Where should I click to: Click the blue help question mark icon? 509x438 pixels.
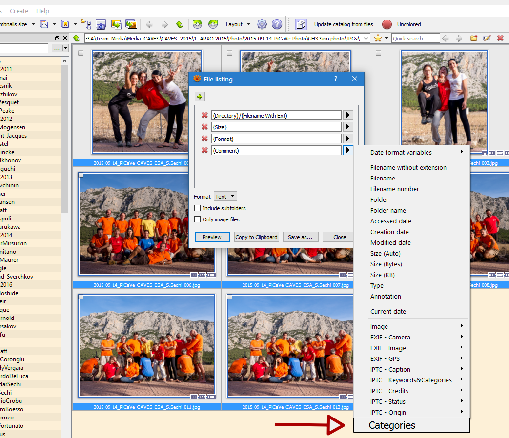click(x=277, y=24)
